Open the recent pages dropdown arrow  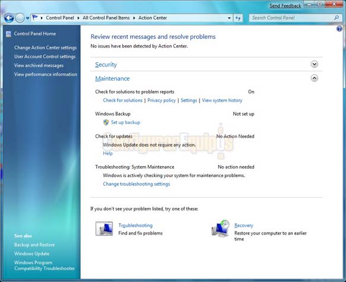click(27, 18)
